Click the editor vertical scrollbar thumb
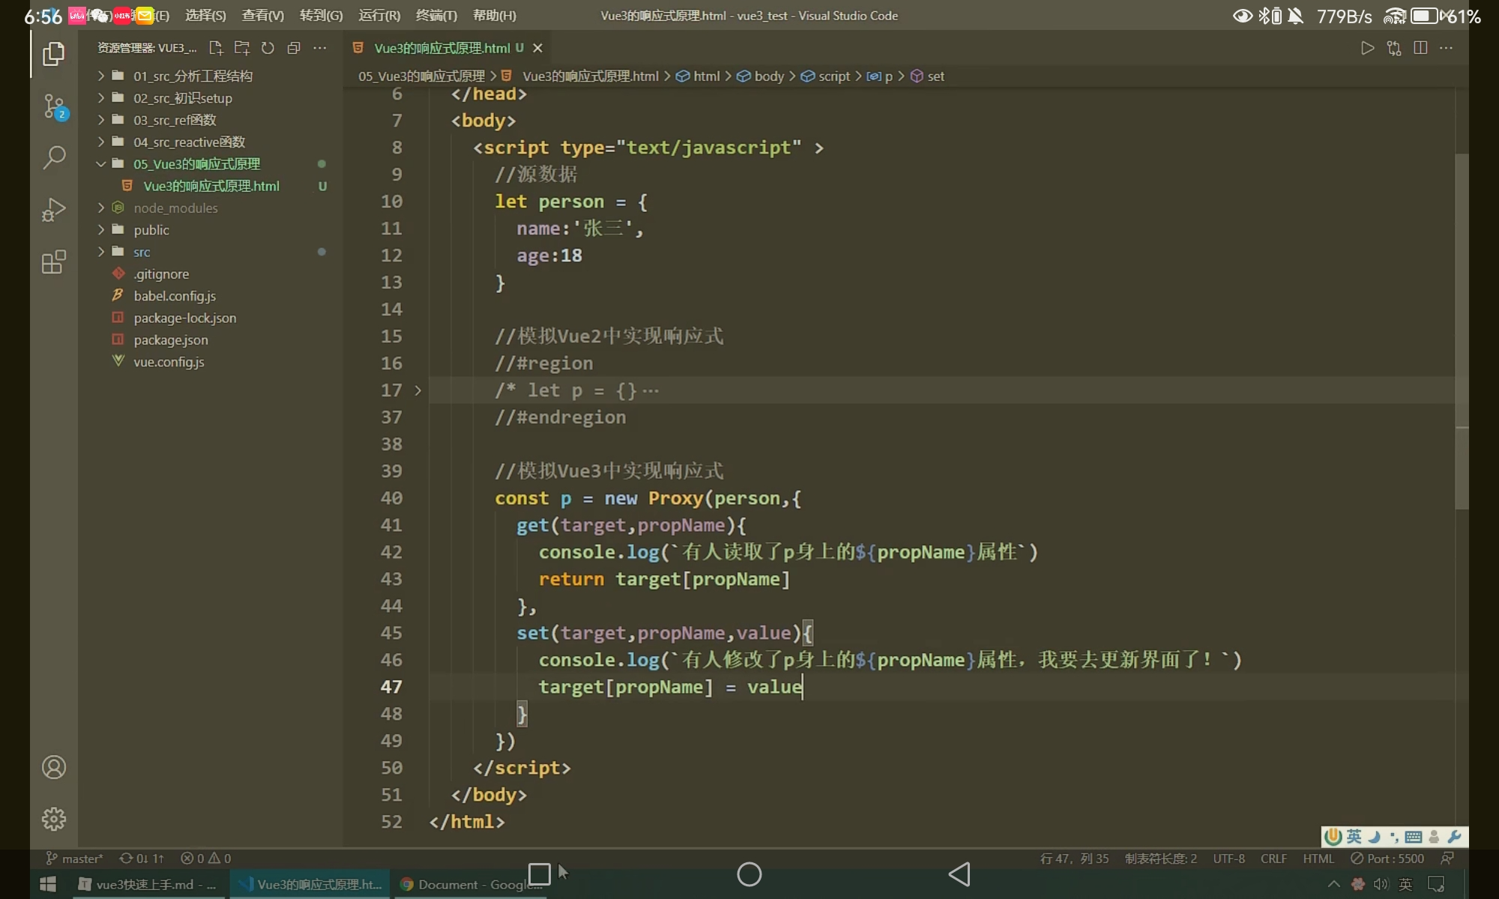Screen dimensions: 1499x899 [1461, 330]
